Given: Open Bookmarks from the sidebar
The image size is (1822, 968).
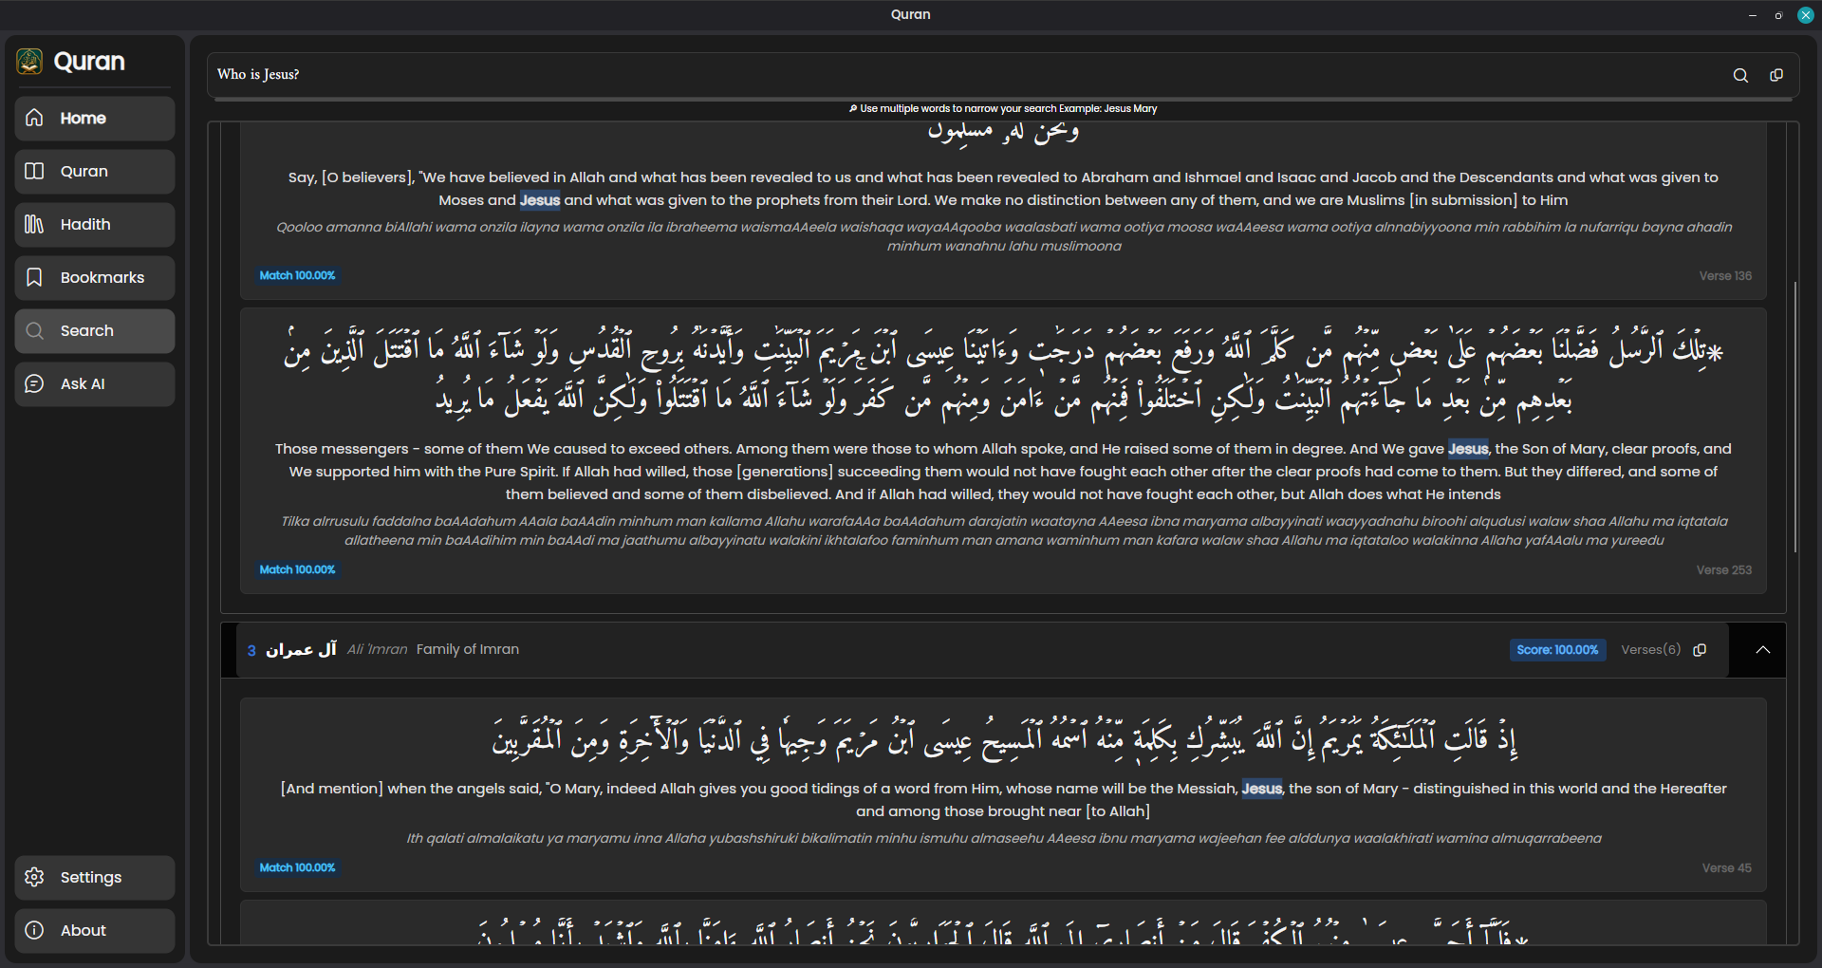Looking at the screenshot, I should (x=95, y=278).
